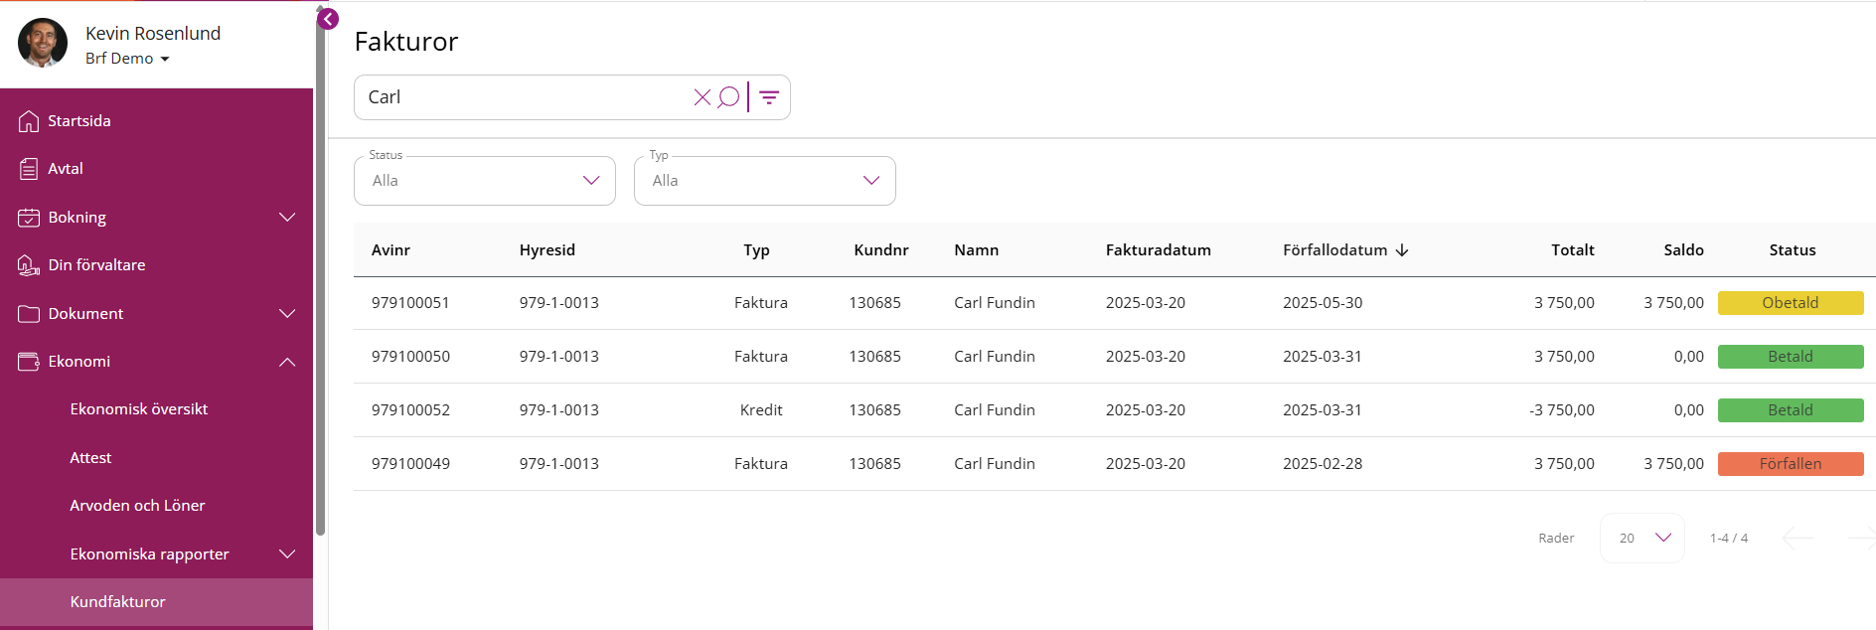This screenshot has width=1876, height=630.
Task: Open Ekonomisk översikt page
Action: [x=139, y=409]
